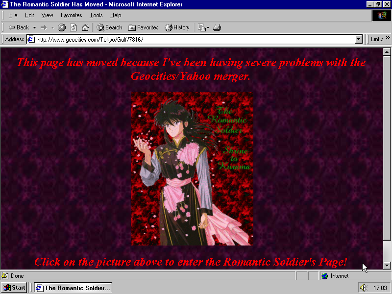Click the Internet zone globe icon
Viewport: 392px width, 294px height.
[324, 276]
